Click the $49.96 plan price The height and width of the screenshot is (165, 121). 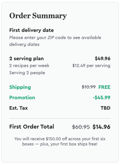(x=102, y=59)
